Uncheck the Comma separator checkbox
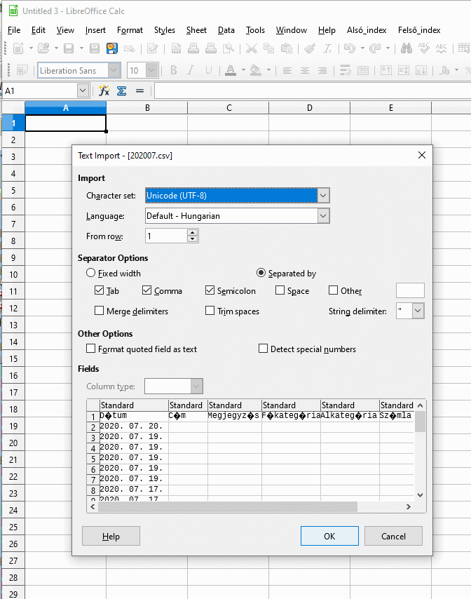Screen dimensions: 471x599 [147, 290]
